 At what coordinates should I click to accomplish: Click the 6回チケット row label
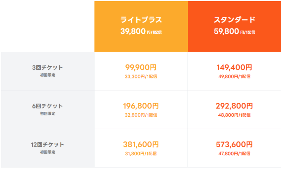pos(47,106)
